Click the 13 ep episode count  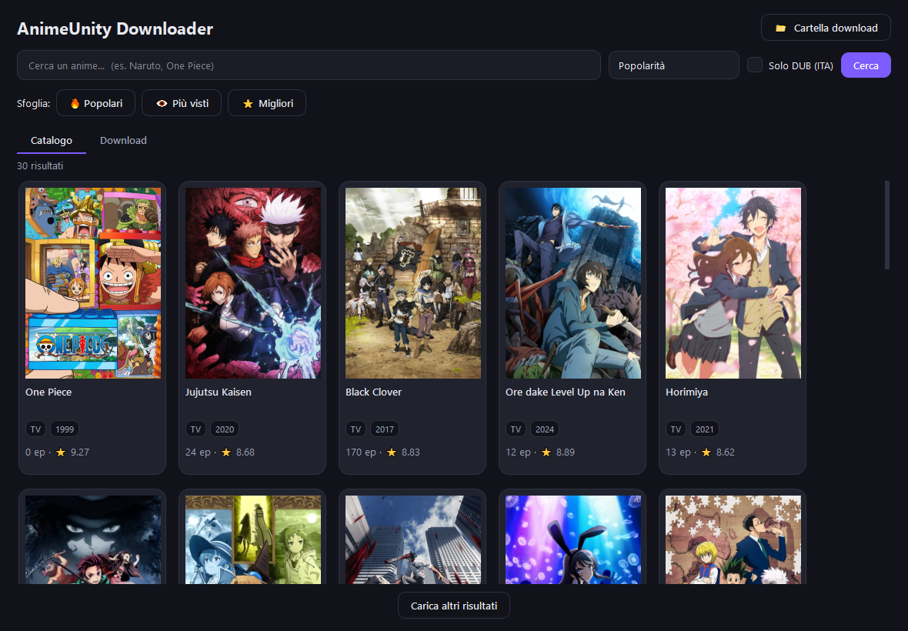pos(678,452)
